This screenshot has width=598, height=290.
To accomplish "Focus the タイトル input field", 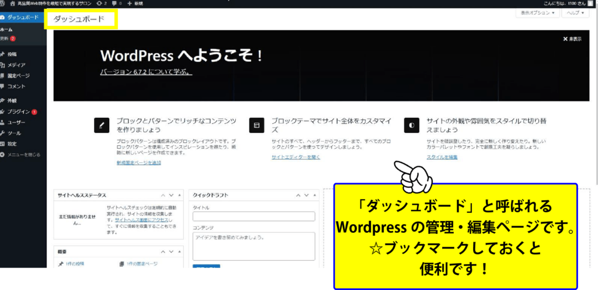I will [x=253, y=216].
